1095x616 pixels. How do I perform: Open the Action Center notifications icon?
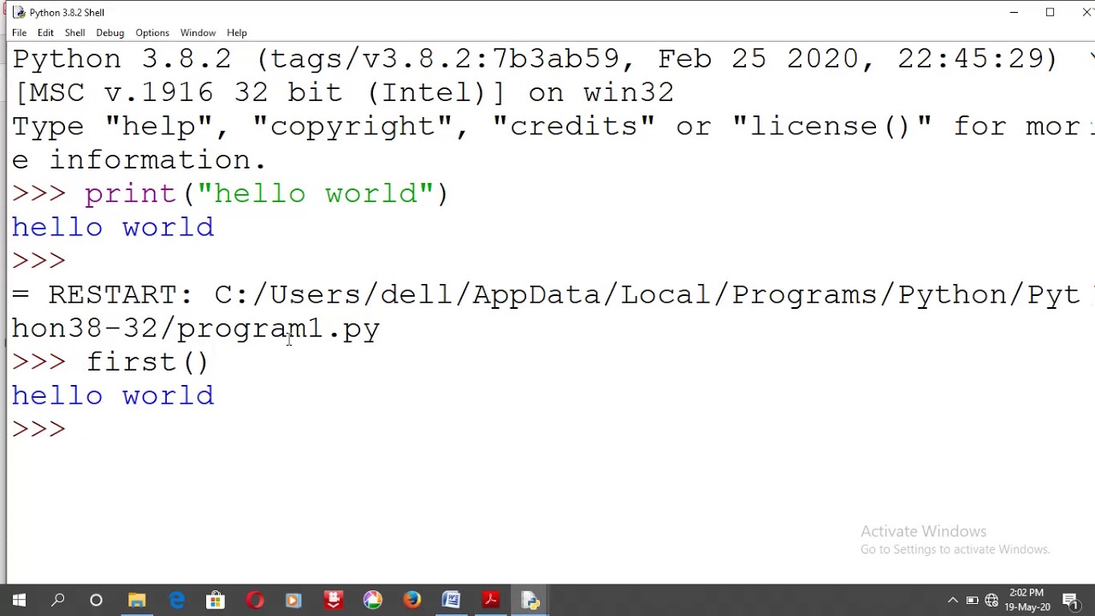1070,601
